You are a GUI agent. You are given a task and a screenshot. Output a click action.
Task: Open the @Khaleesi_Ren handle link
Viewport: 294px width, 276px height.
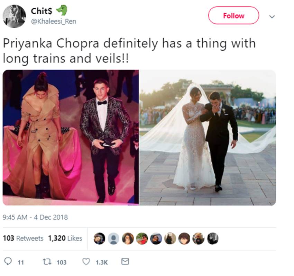click(53, 21)
